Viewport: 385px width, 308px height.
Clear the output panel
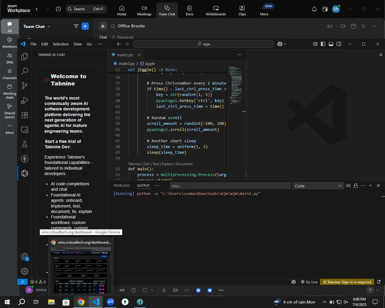click(x=348, y=186)
